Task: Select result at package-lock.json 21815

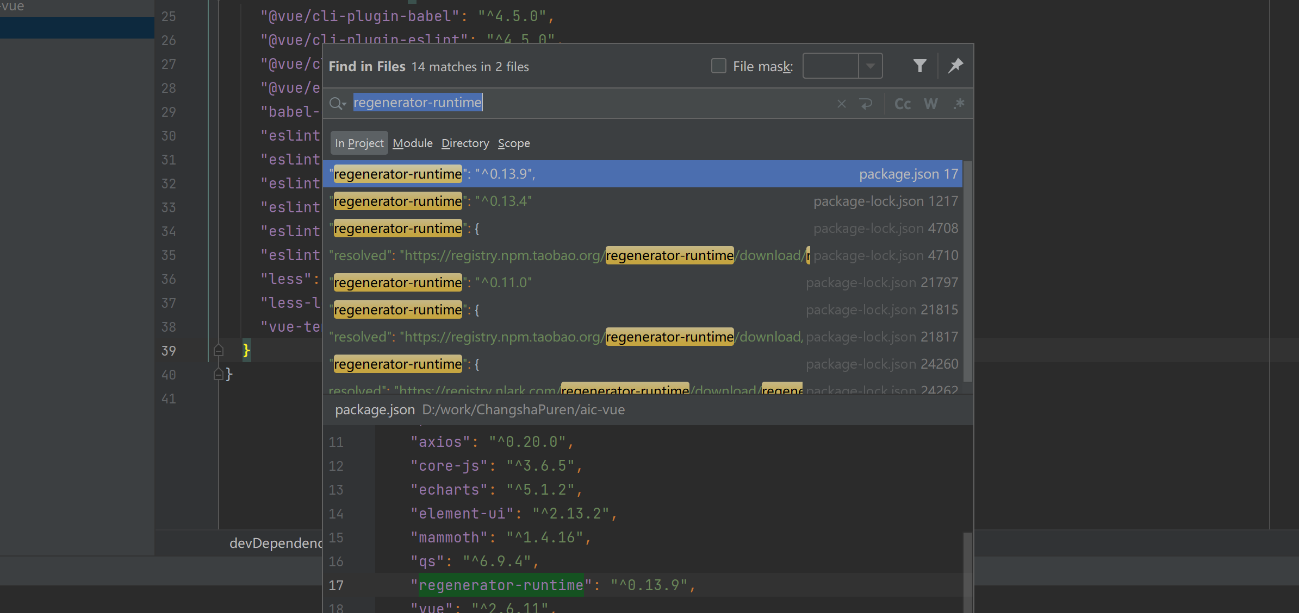Action: [643, 309]
